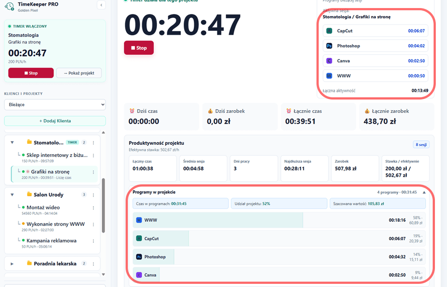Click the Photoshop icon in active session
The image size is (447, 287).
pyautogui.click(x=329, y=46)
